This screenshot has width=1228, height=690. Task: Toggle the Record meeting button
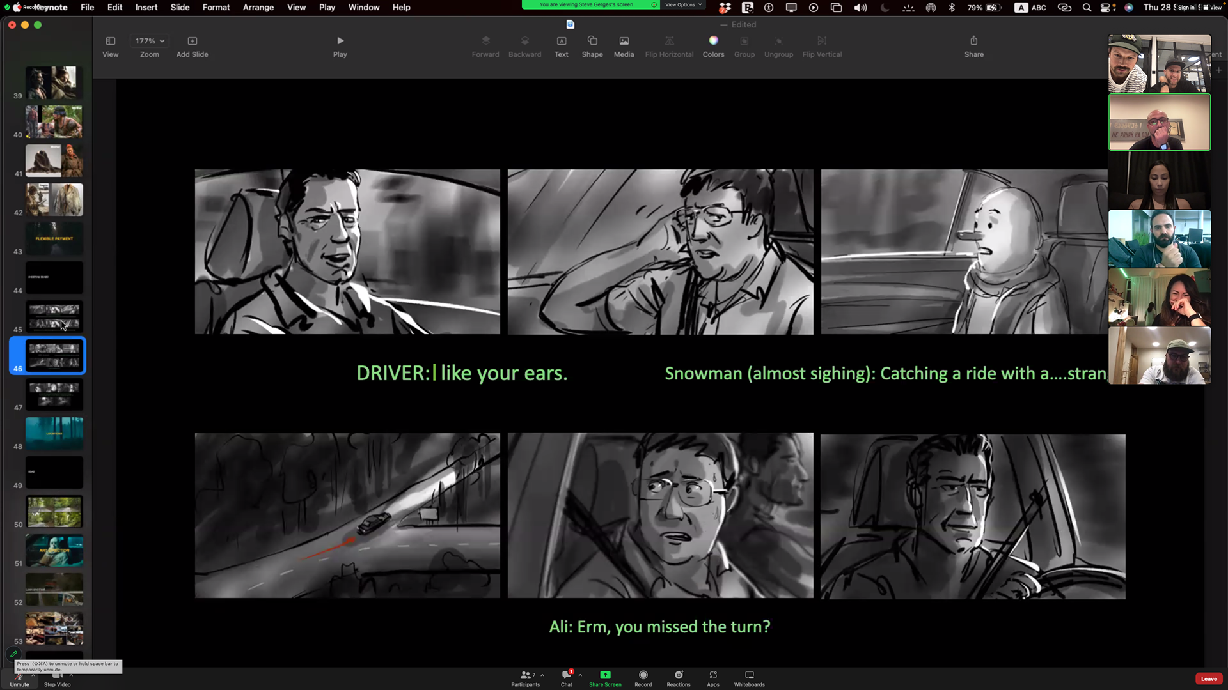(x=643, y=677)
